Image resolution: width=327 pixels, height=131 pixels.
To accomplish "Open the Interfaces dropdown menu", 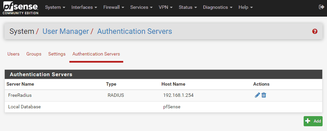I will click(84, 7).
